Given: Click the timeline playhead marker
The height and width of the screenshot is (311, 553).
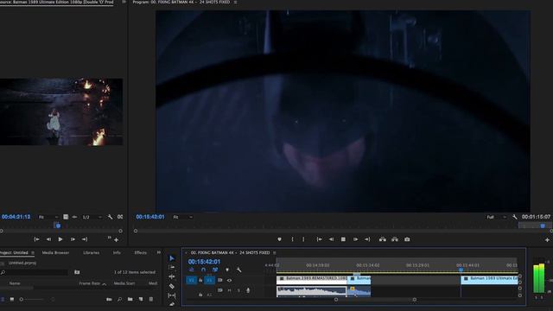Looking at the screenshot, I should click(x=461, y=270).
